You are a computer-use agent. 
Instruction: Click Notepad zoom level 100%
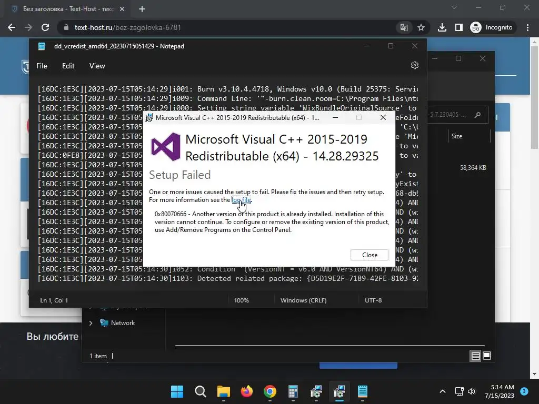[241, 300]
